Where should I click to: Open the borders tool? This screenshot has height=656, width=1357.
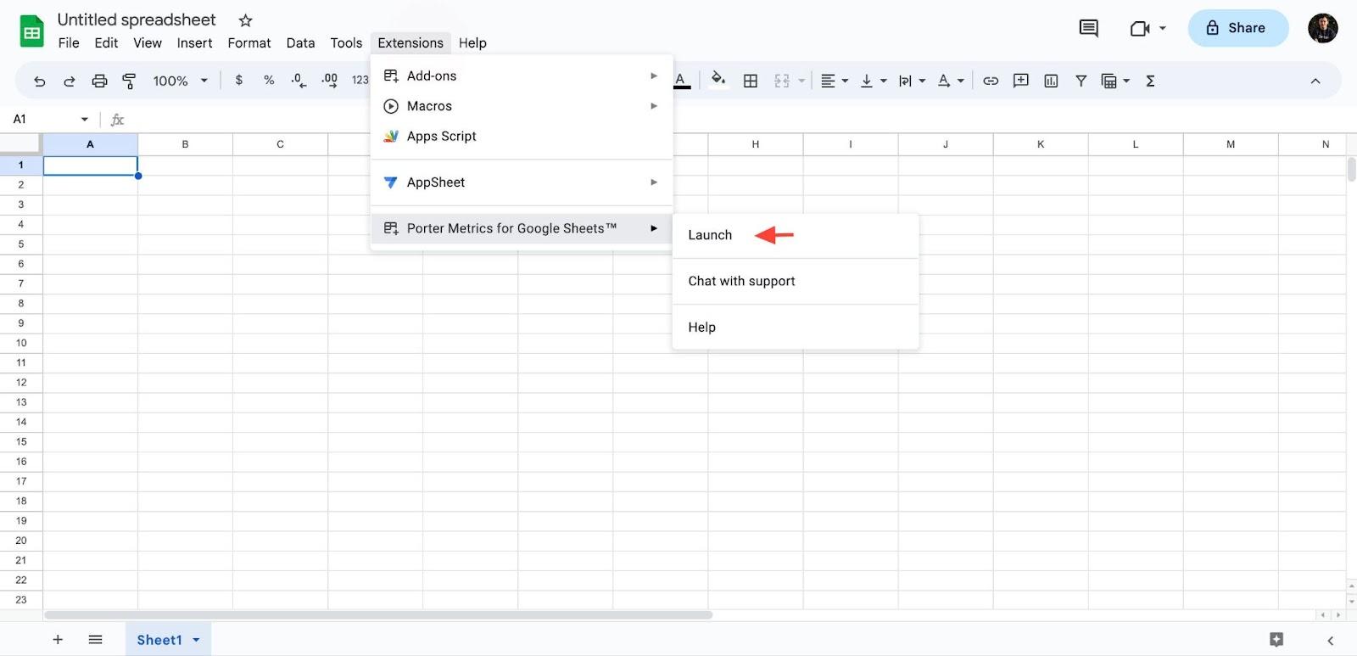(751, 81)
